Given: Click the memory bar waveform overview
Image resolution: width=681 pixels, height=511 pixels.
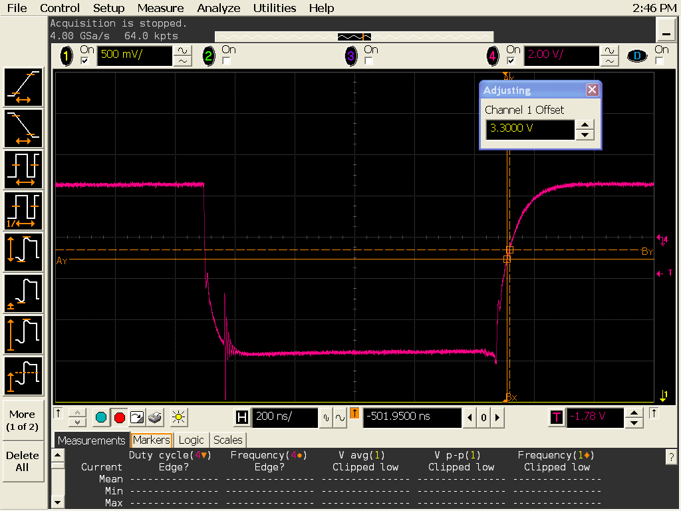Looking at the screenshot, I should [x=354, y=37].
